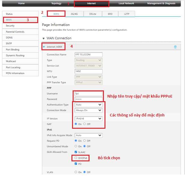
Task: Toggle the DHCPv6 checkbox
Action: [76, 158]
